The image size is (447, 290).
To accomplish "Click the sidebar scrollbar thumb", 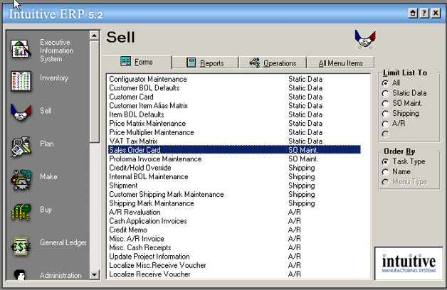I will [x=95, y=92].
